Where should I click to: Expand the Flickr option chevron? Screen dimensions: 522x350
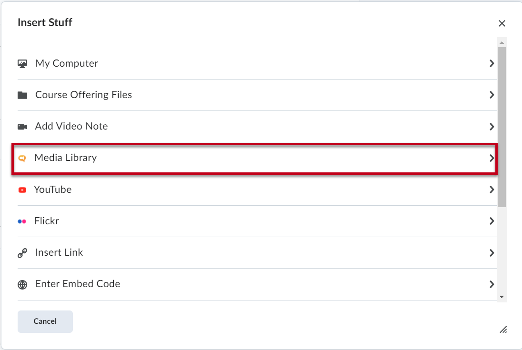coord(492,221)
